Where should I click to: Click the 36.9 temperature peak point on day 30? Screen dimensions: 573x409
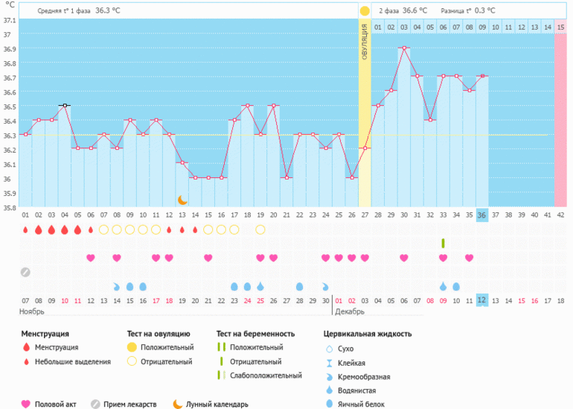[x=404, y=48]
